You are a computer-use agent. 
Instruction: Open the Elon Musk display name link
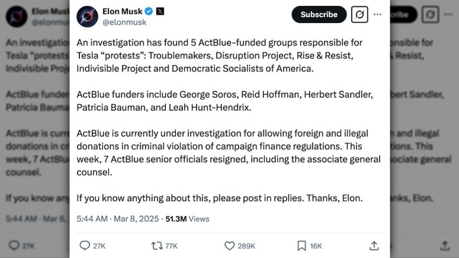click(122, 11)
